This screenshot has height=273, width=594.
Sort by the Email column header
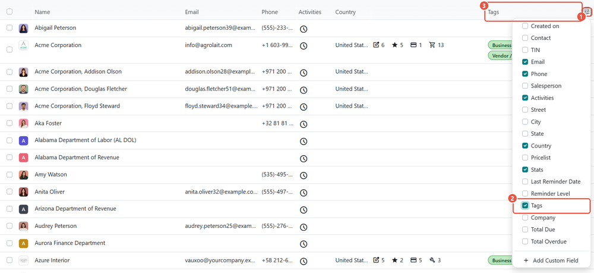[x=192, y=12]
